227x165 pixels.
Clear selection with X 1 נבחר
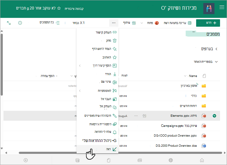[79, 23]
